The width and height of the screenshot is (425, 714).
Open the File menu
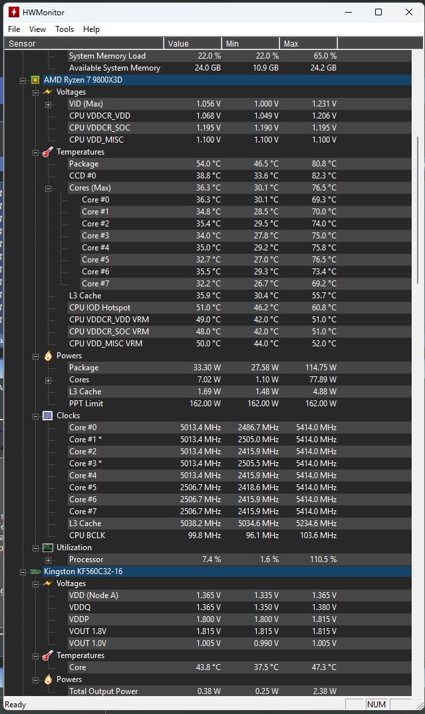click(14, 29)
